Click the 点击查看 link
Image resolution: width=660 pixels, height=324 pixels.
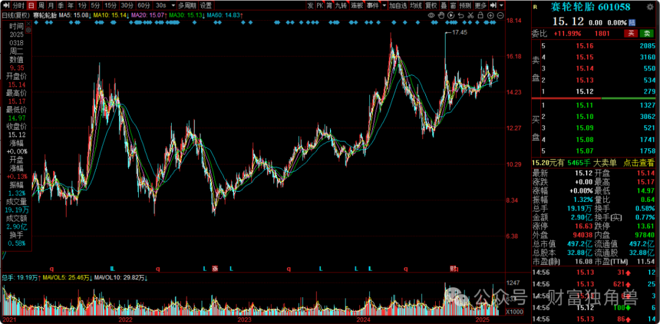point(639,163)
